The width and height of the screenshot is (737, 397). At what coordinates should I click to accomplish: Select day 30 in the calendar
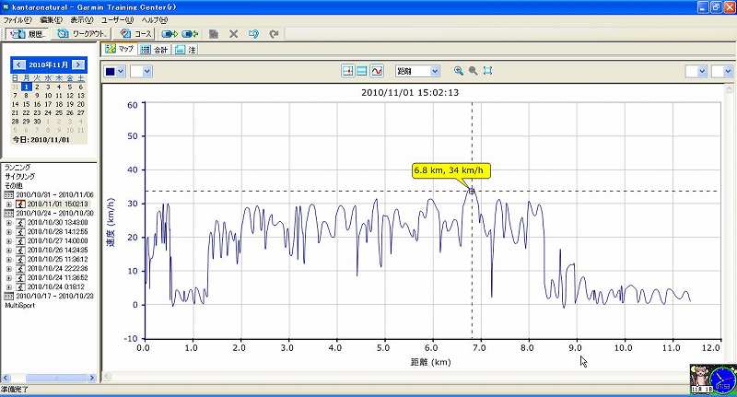coord(37,122)
